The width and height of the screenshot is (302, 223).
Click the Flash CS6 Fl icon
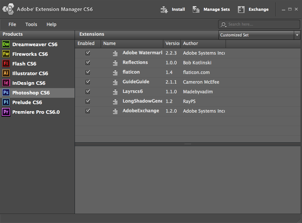coord(6,64)
